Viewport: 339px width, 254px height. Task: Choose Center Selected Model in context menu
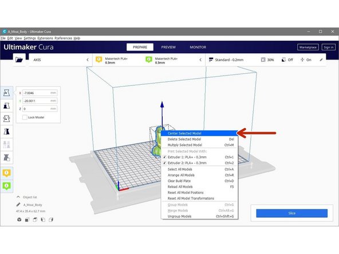point(199,133)
